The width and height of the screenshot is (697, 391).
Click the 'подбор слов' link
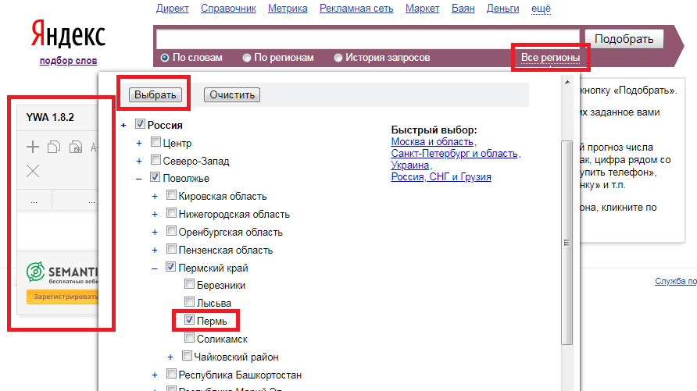tap(68, 61)
